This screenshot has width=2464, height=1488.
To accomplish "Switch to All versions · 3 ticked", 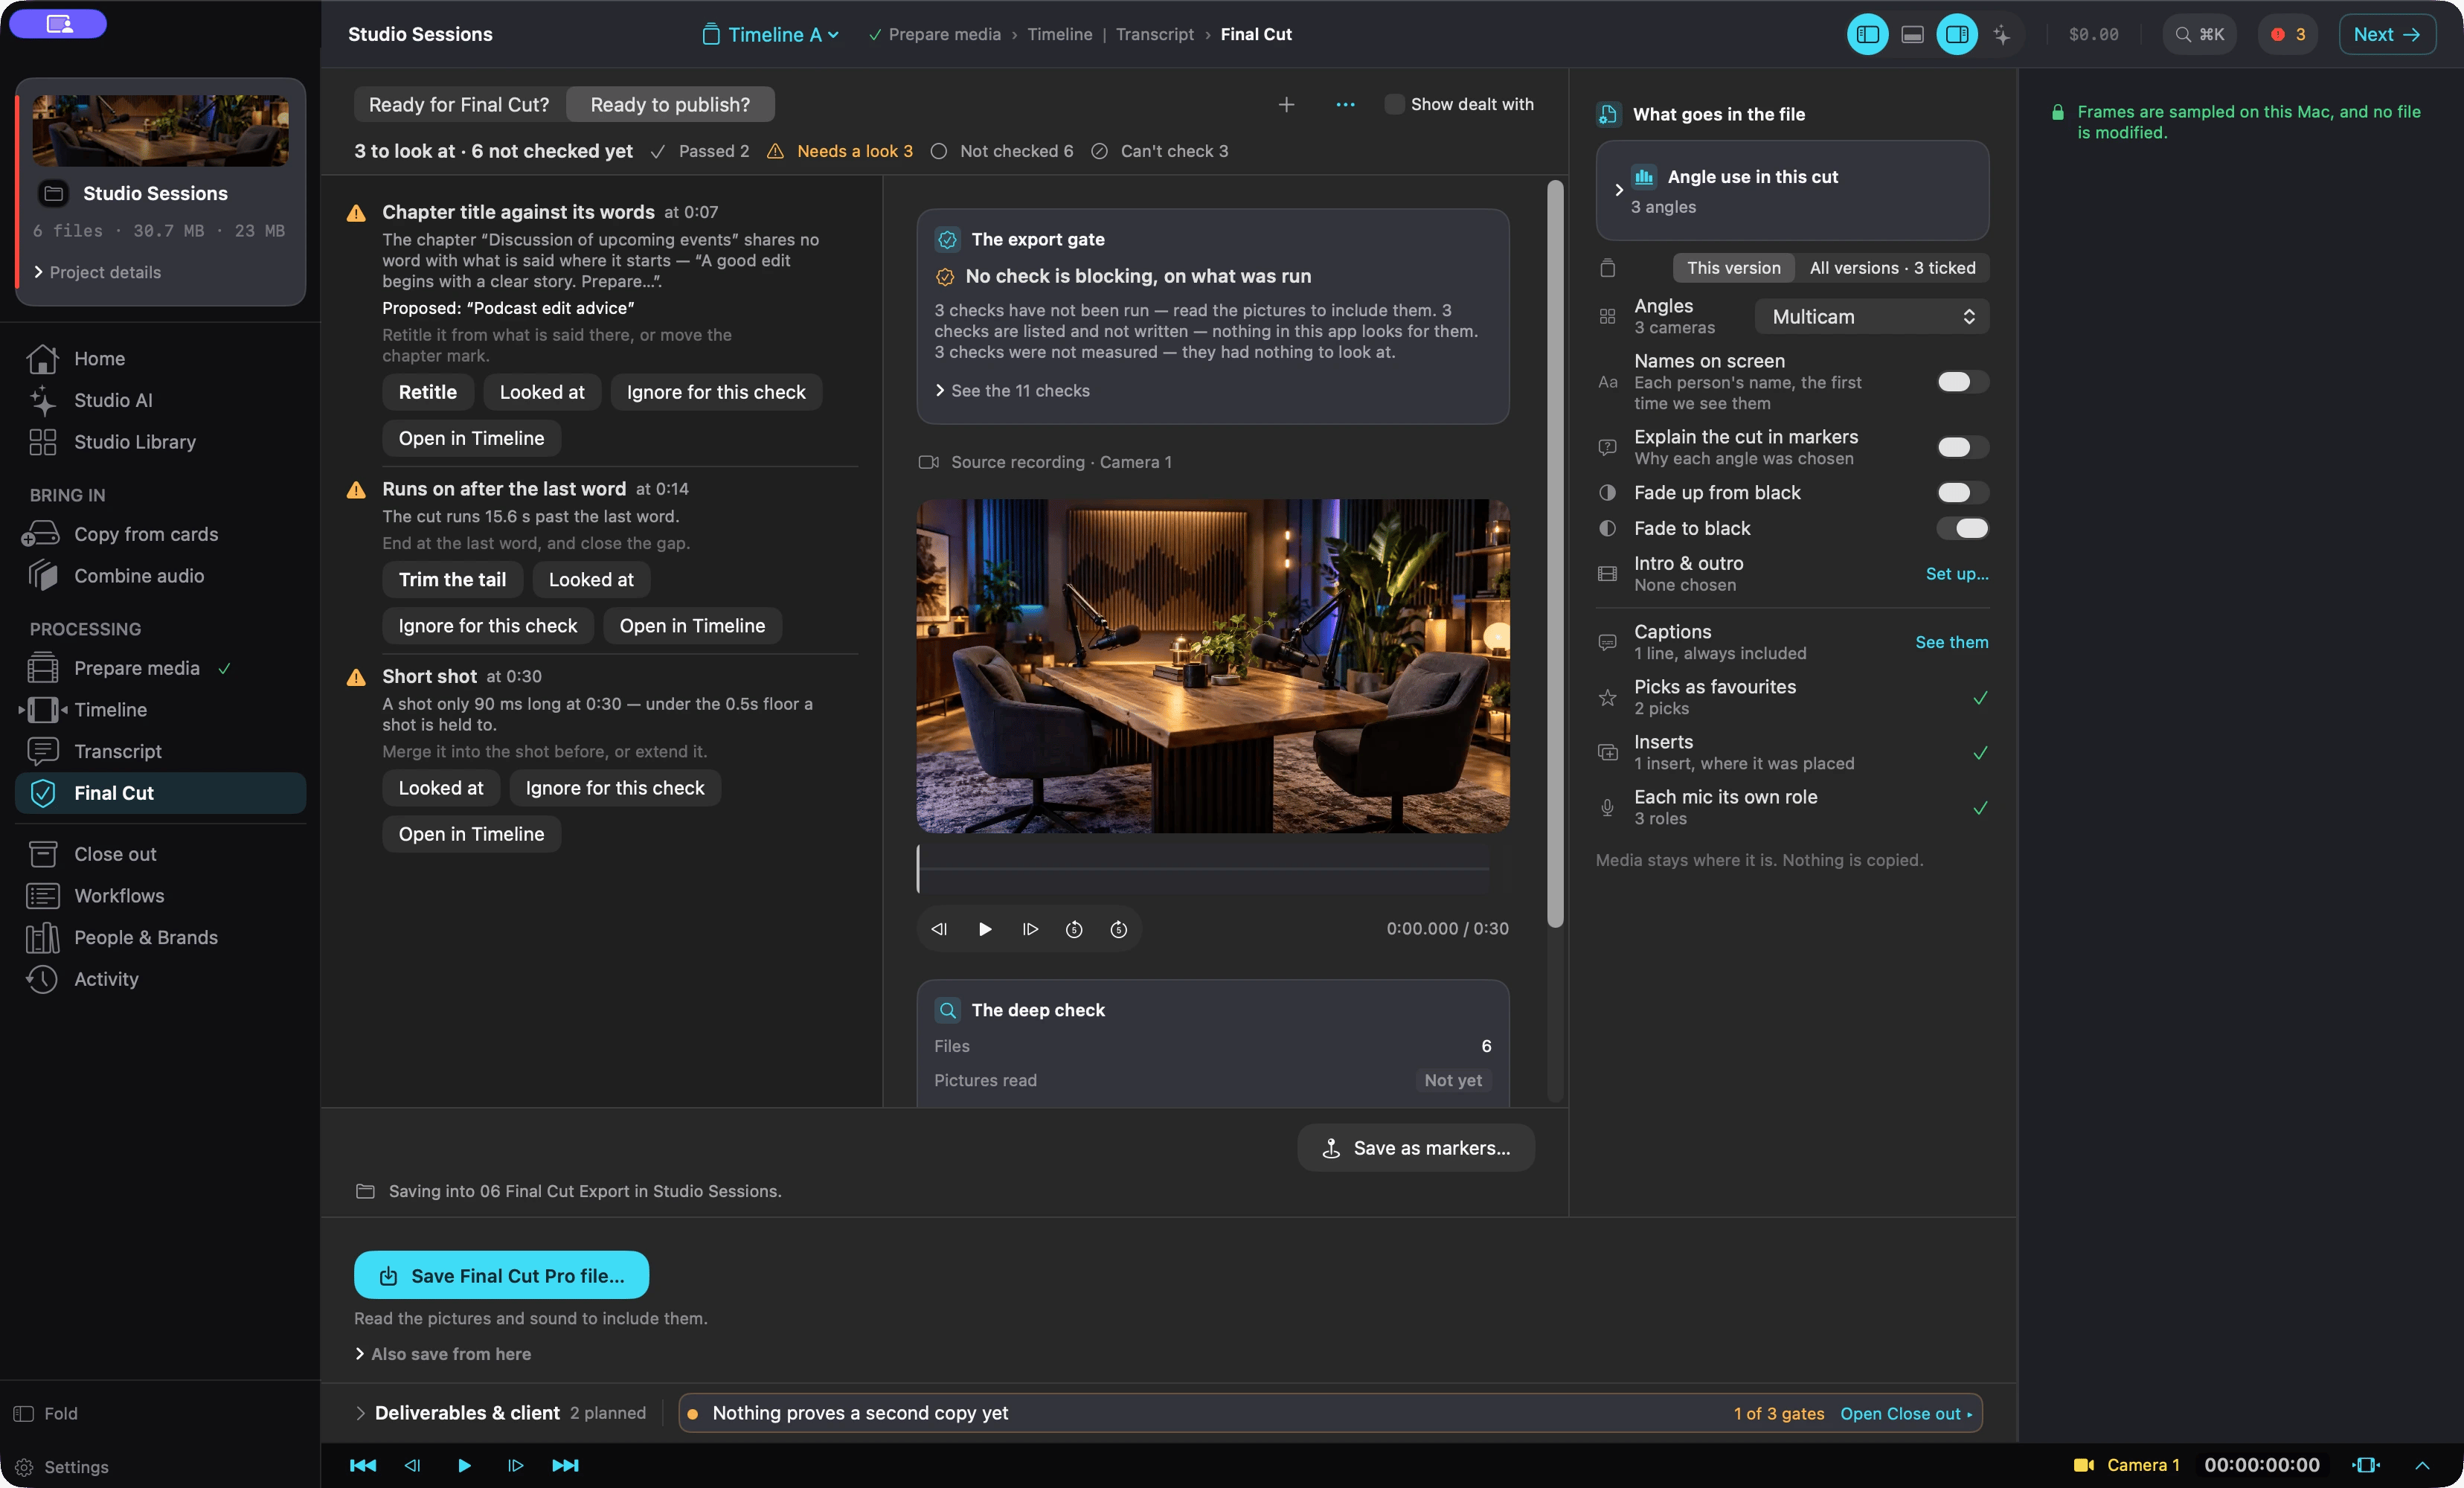I will coord(1892,268).
